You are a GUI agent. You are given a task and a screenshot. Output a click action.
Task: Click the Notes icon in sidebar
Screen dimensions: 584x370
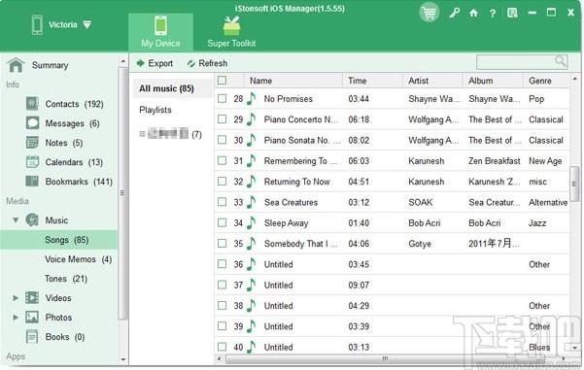pyautogui.click(x=32, y=143)
